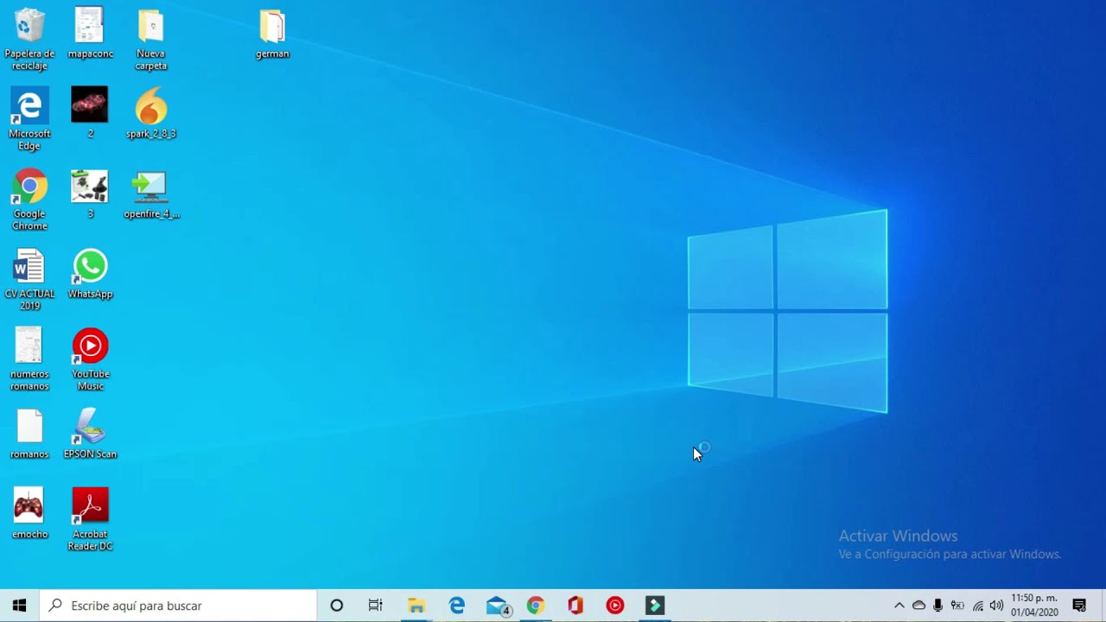Launch Chrome from the taskbar
1106x622 pixels.
point(536,606)
